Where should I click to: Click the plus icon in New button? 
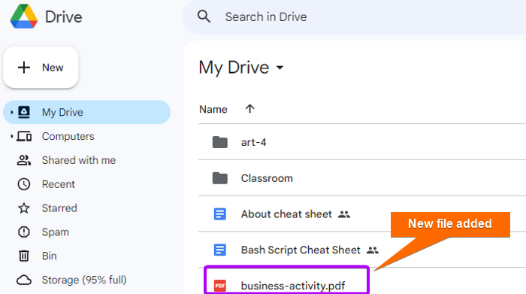click(x=24, y=68)
